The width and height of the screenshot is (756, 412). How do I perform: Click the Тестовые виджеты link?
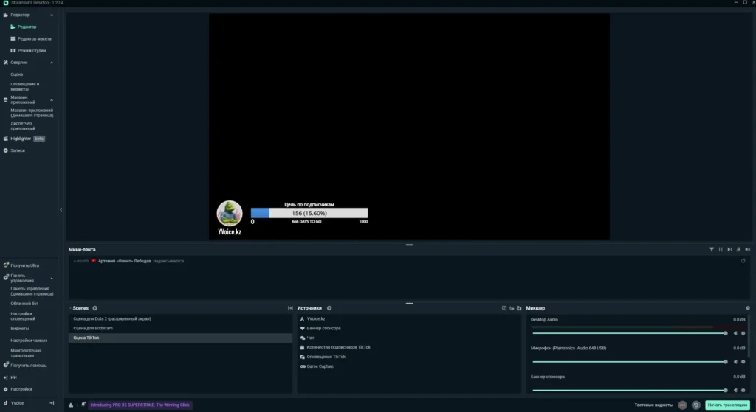[653, 405]
